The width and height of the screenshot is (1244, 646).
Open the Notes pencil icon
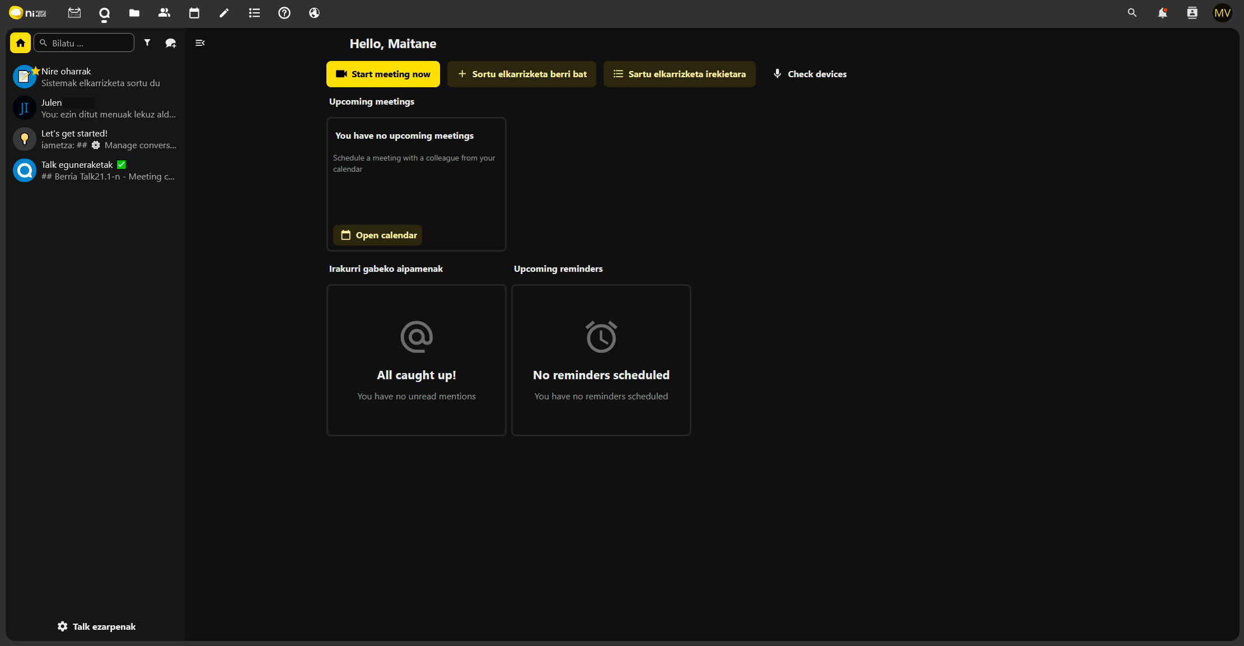point(224,13)
